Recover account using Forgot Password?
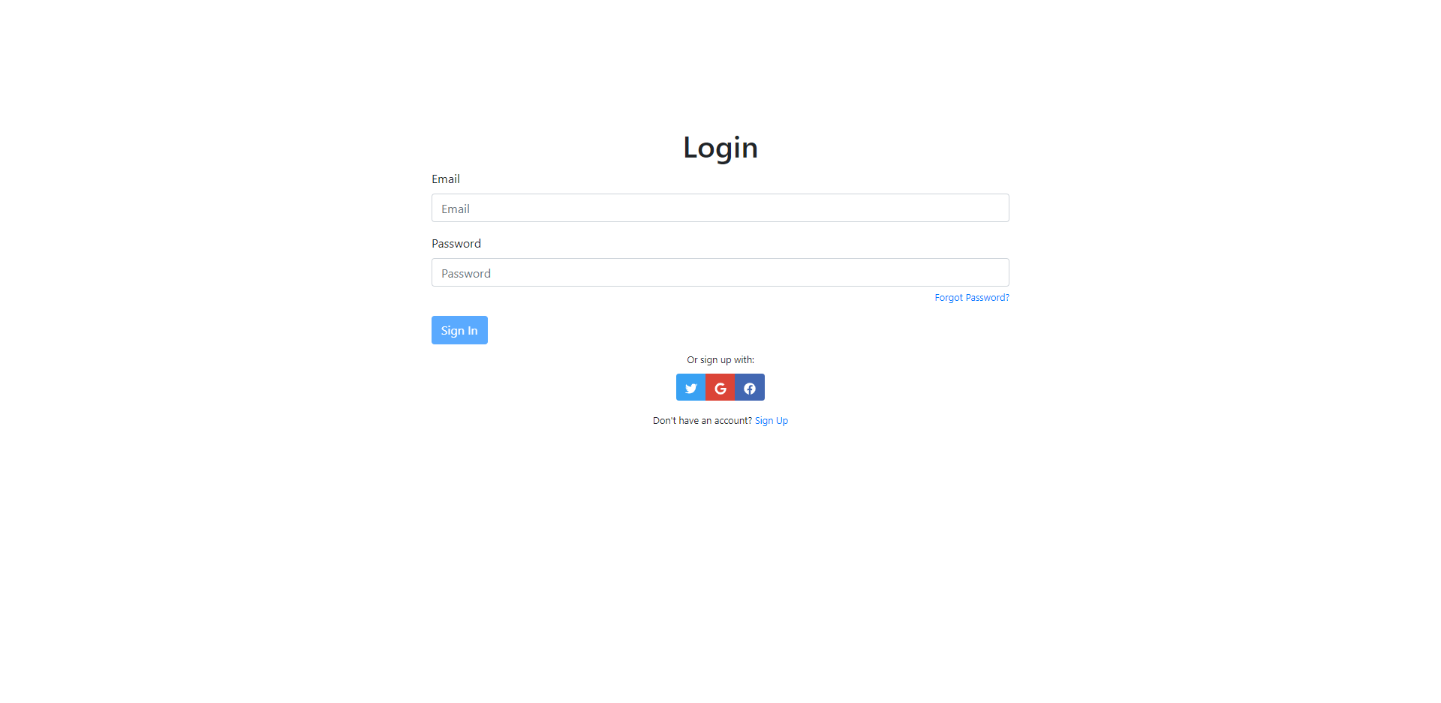This screenshot has height=703, width=1441. 972,298
